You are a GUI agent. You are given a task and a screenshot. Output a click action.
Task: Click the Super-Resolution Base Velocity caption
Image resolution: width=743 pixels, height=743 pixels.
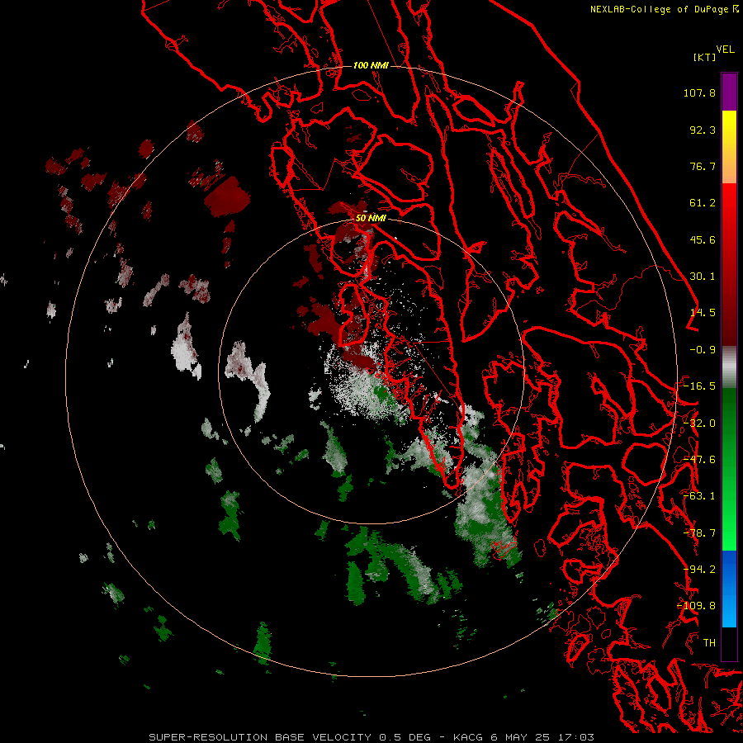click(371, 737)
